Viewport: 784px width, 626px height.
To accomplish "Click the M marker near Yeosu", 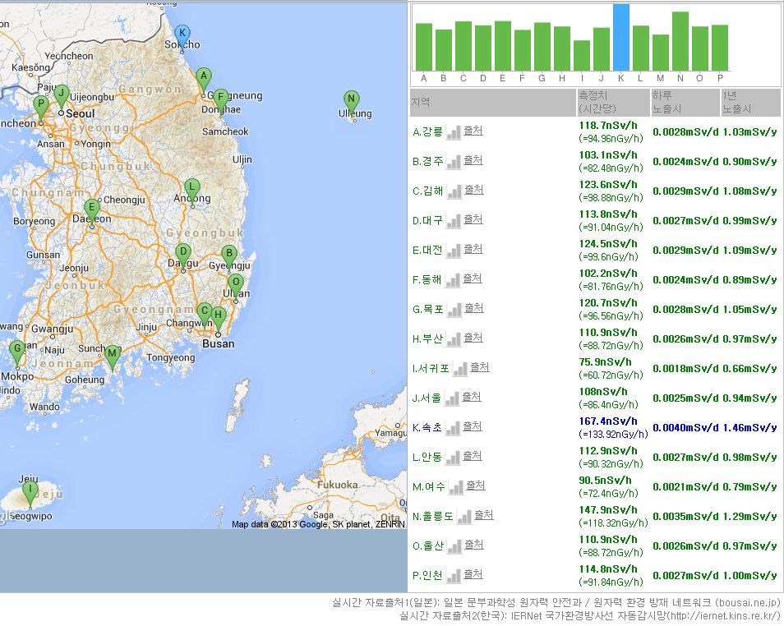I will 113,355.
